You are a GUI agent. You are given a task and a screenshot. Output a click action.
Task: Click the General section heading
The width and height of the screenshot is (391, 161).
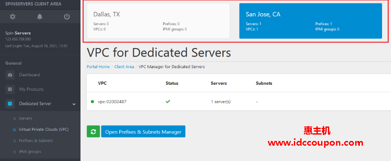point(14,63)
